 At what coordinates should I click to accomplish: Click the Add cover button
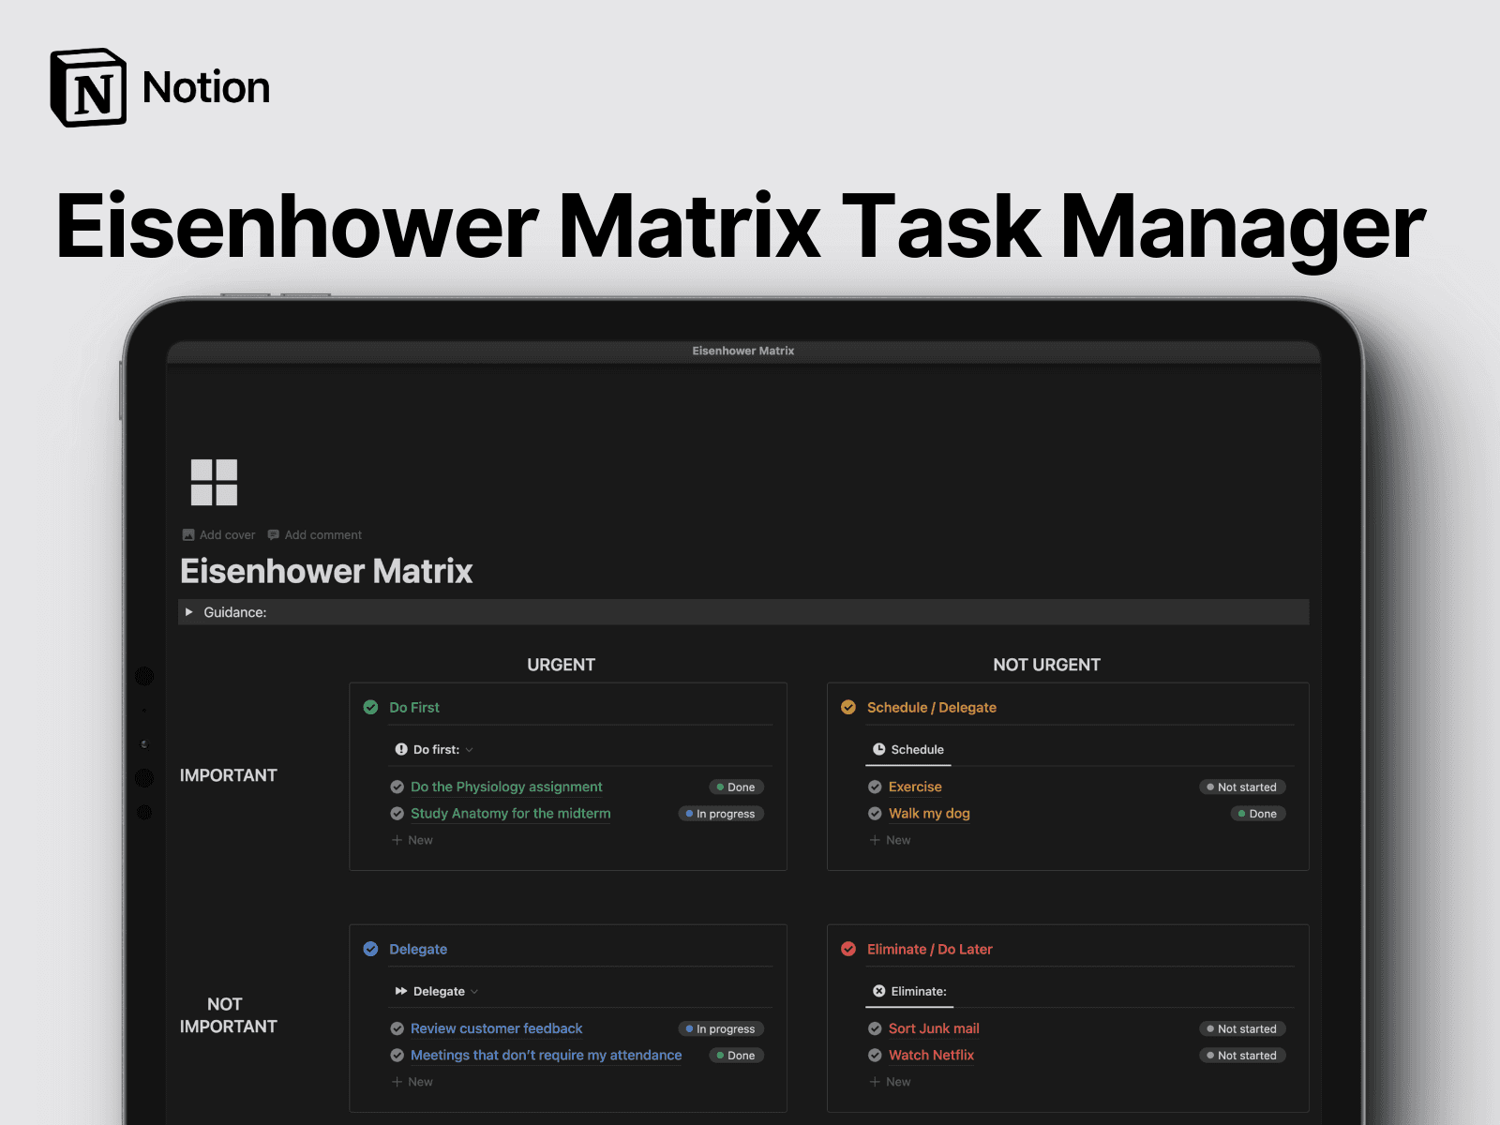pos(218,534)
